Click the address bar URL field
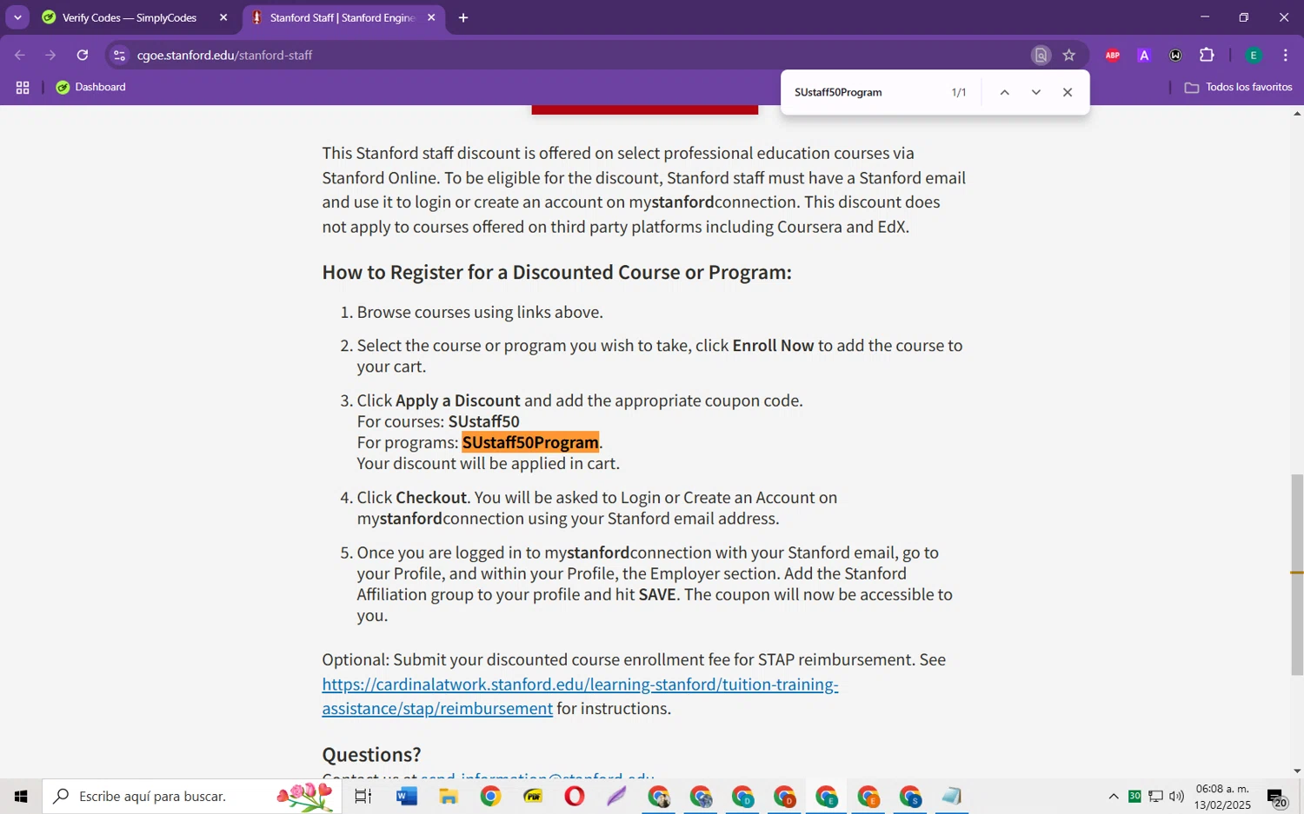 pyautogui.click(x=574, y=55)
